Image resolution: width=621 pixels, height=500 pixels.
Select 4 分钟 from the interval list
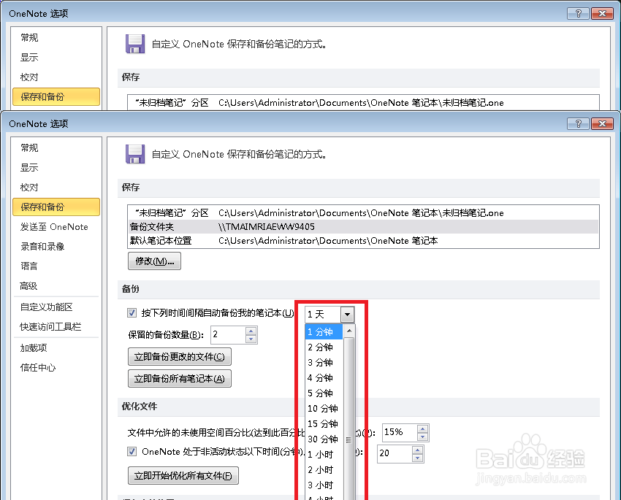(x=324, y=378)
